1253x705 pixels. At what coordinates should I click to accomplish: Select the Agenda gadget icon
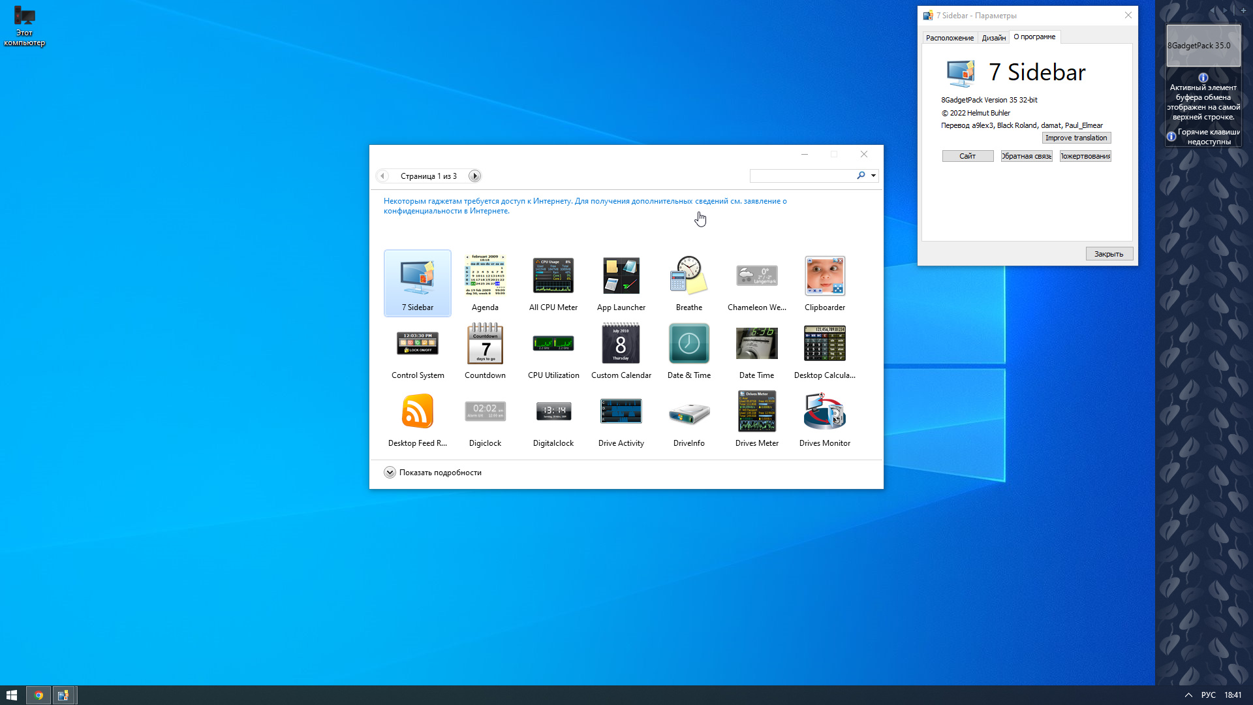click(485, 283)
